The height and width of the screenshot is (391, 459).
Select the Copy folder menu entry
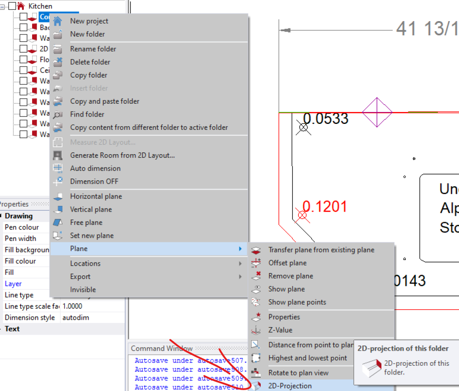pyautogui.click(x=89, y=75)
